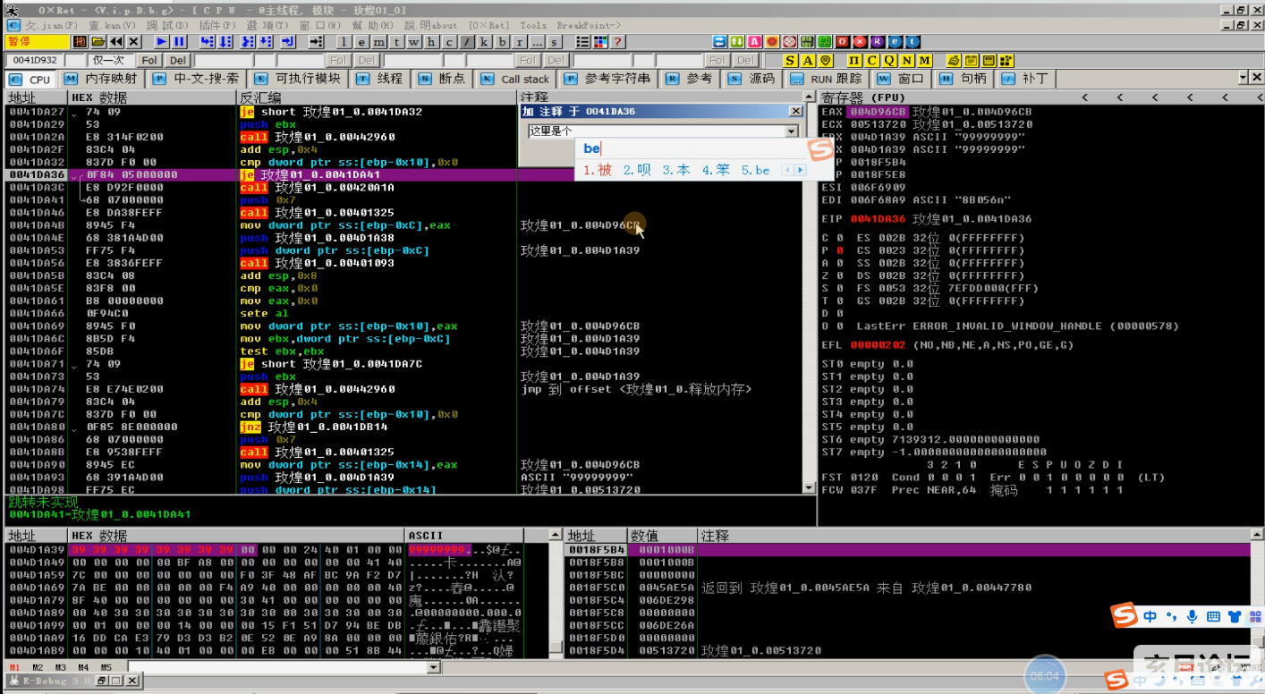Open the Tools menu
The width and height of the screenshot is (1265, 694).
pyautogui.click(x=532, y=26)
